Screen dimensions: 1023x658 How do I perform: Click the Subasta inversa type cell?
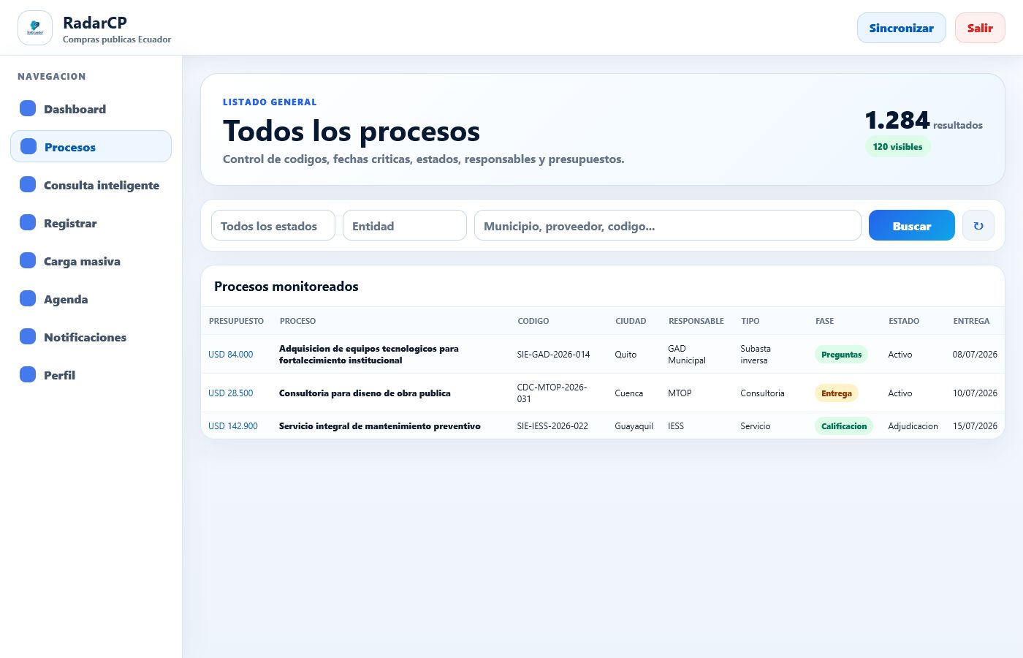click(756, 355)
